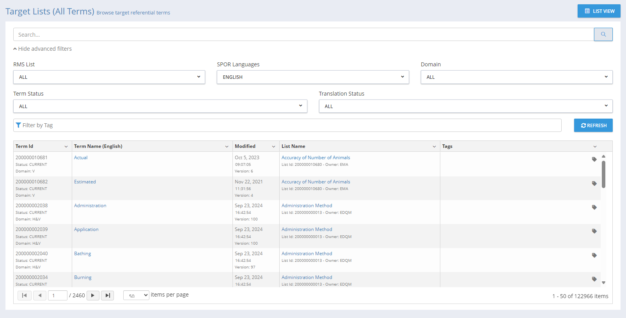Expand the SPOR Languages dropdown
Viewport: 626px width, 318px height.
(313, 77)
